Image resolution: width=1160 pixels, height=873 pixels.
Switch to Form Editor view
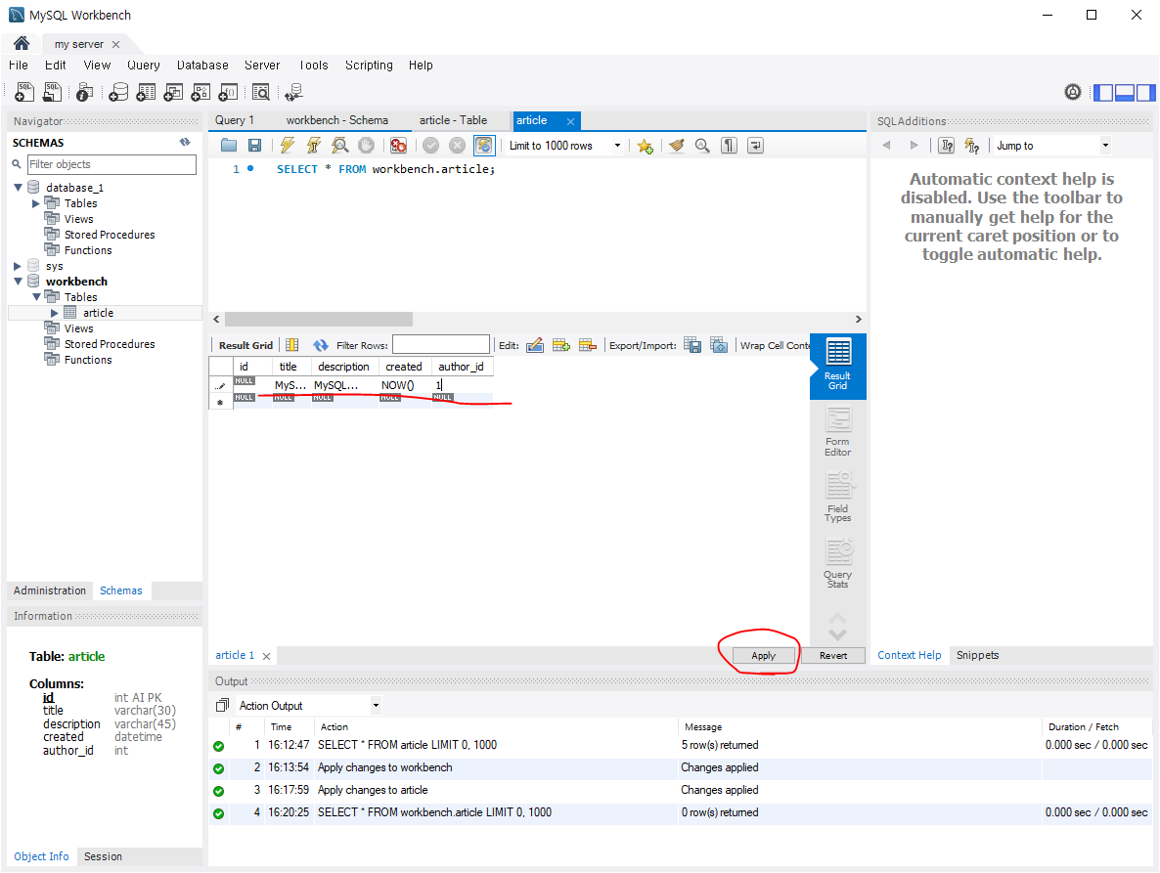837,431
